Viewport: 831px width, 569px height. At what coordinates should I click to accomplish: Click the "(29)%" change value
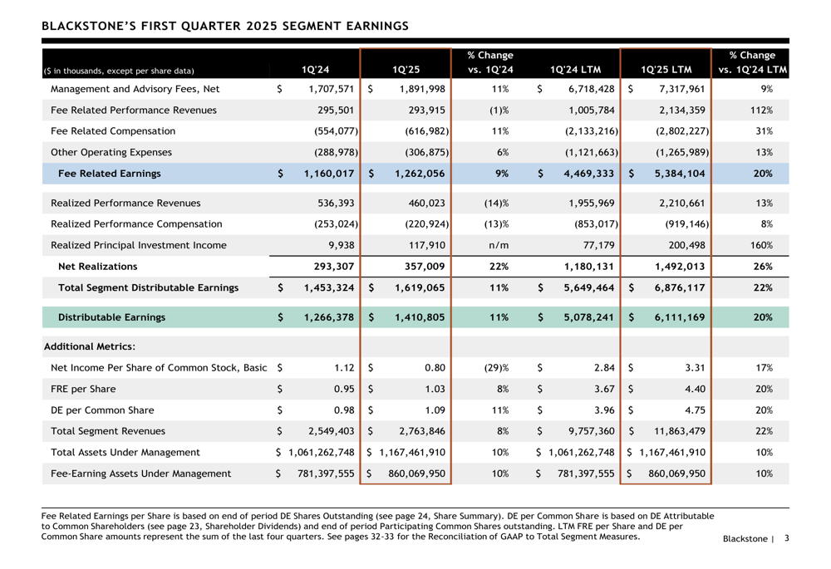coord(497,368)
